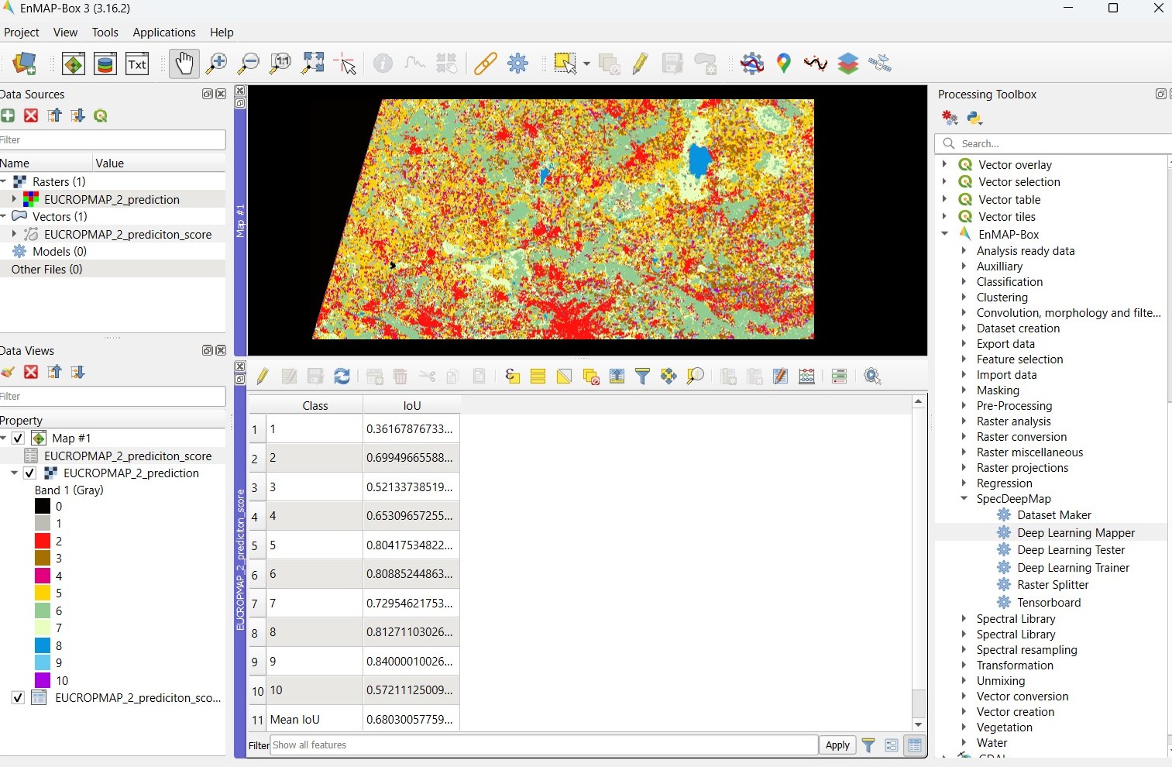Activate the crosshair cursor location tool
Viewport: 1172px width, 767px height.
click(x=345, y=64)
